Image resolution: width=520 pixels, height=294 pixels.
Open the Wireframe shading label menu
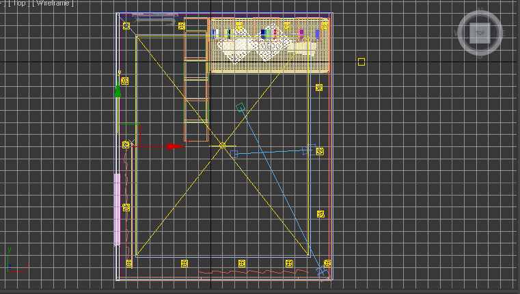click(x=53, y=3)
